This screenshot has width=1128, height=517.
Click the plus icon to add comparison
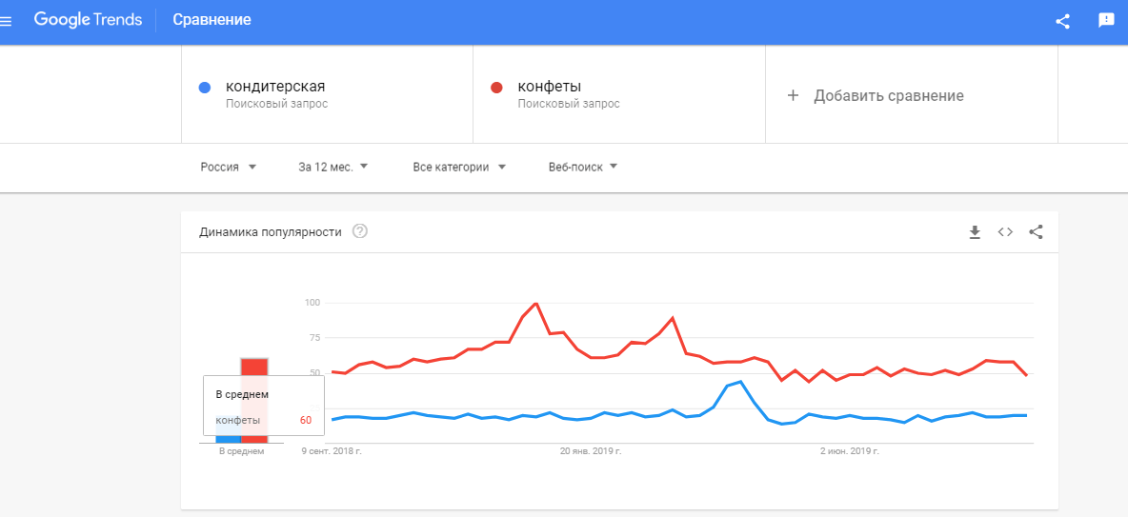[x=793, y=95]
